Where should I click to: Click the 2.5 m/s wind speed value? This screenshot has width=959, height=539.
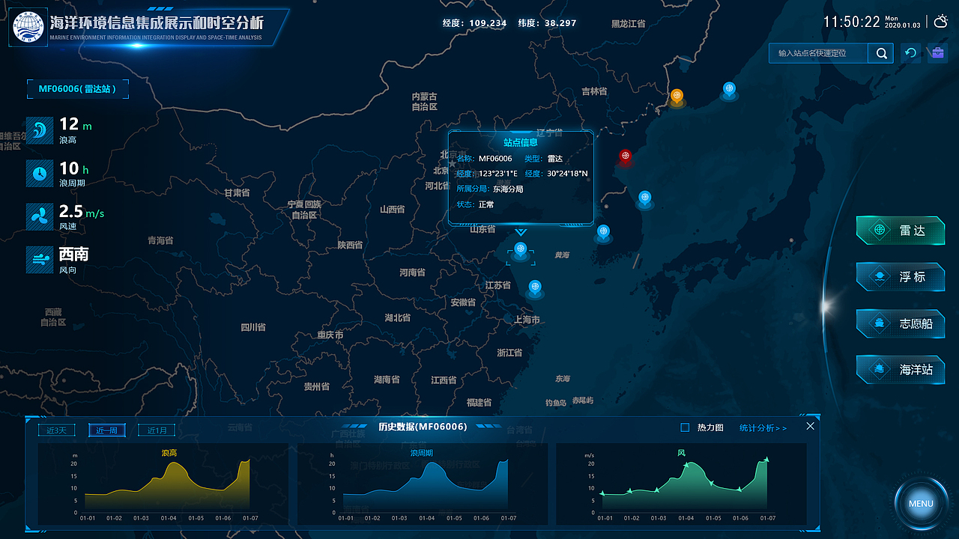pos(82,211)
